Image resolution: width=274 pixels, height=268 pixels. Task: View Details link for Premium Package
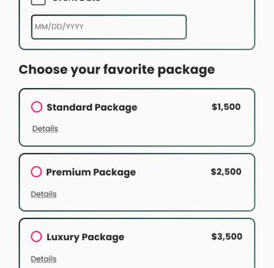tap(44, 194)
